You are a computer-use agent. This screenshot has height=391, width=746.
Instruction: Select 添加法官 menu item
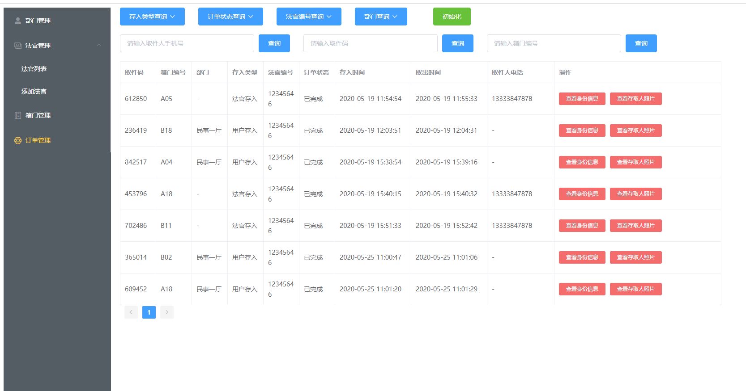[34, 91]
